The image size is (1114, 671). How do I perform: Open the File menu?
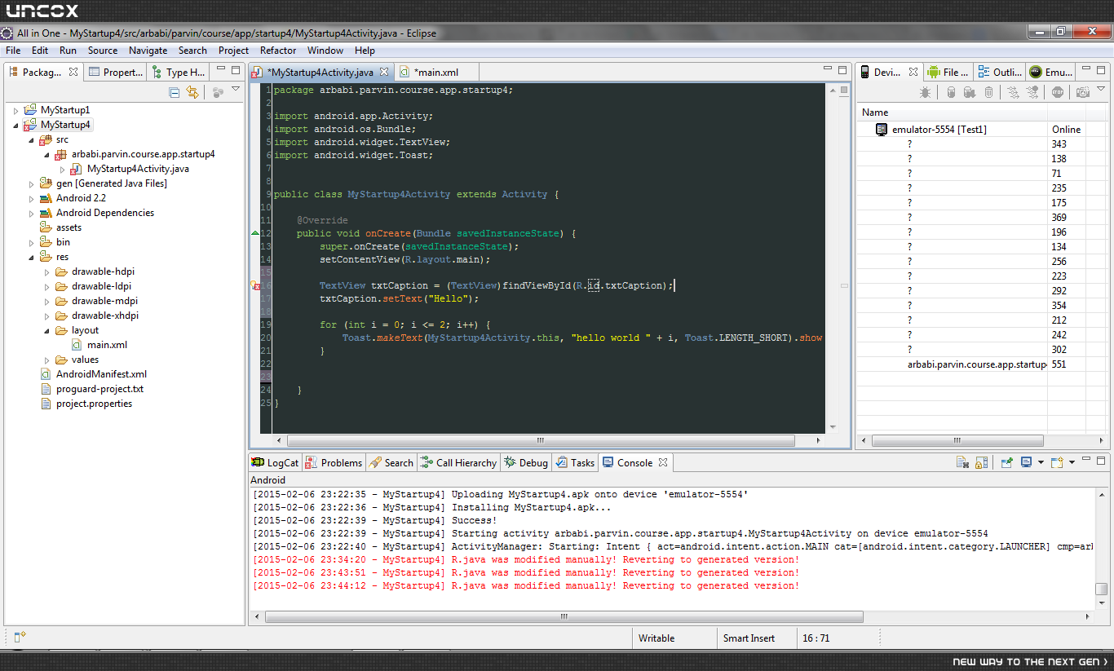(x=13, y=51)
